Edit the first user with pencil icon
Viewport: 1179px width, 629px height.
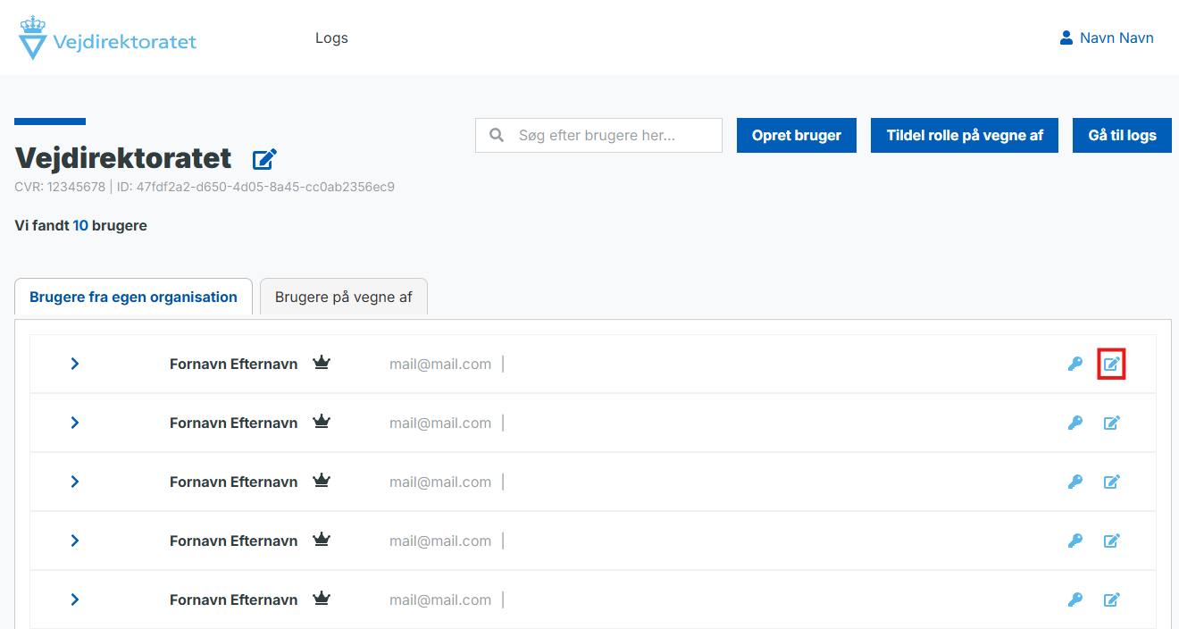click(1112, 364)
